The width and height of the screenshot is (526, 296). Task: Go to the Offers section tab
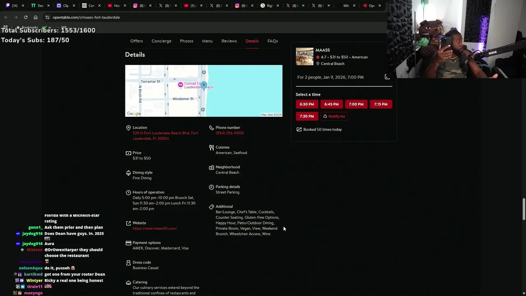[136, 41]
